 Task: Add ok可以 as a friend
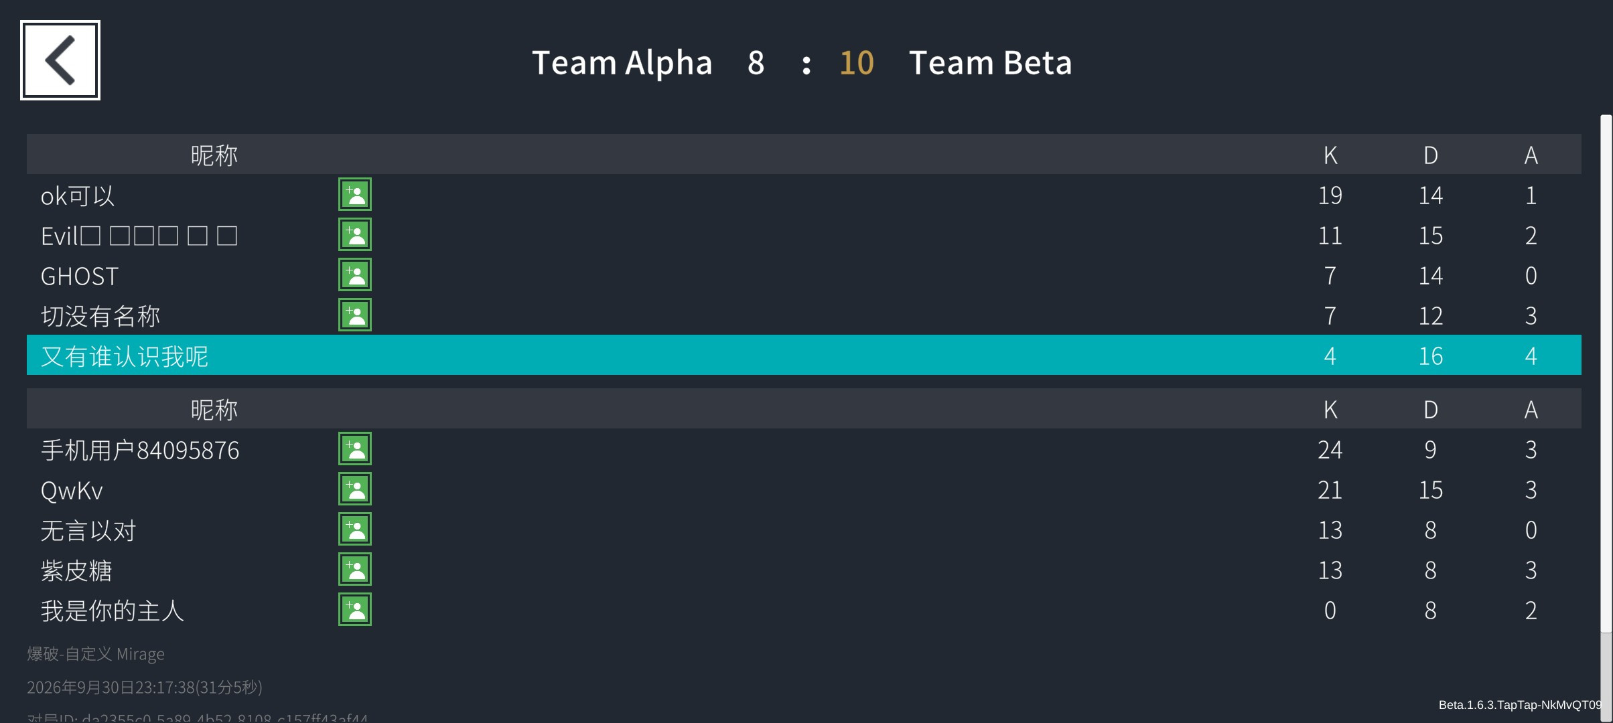355,194
